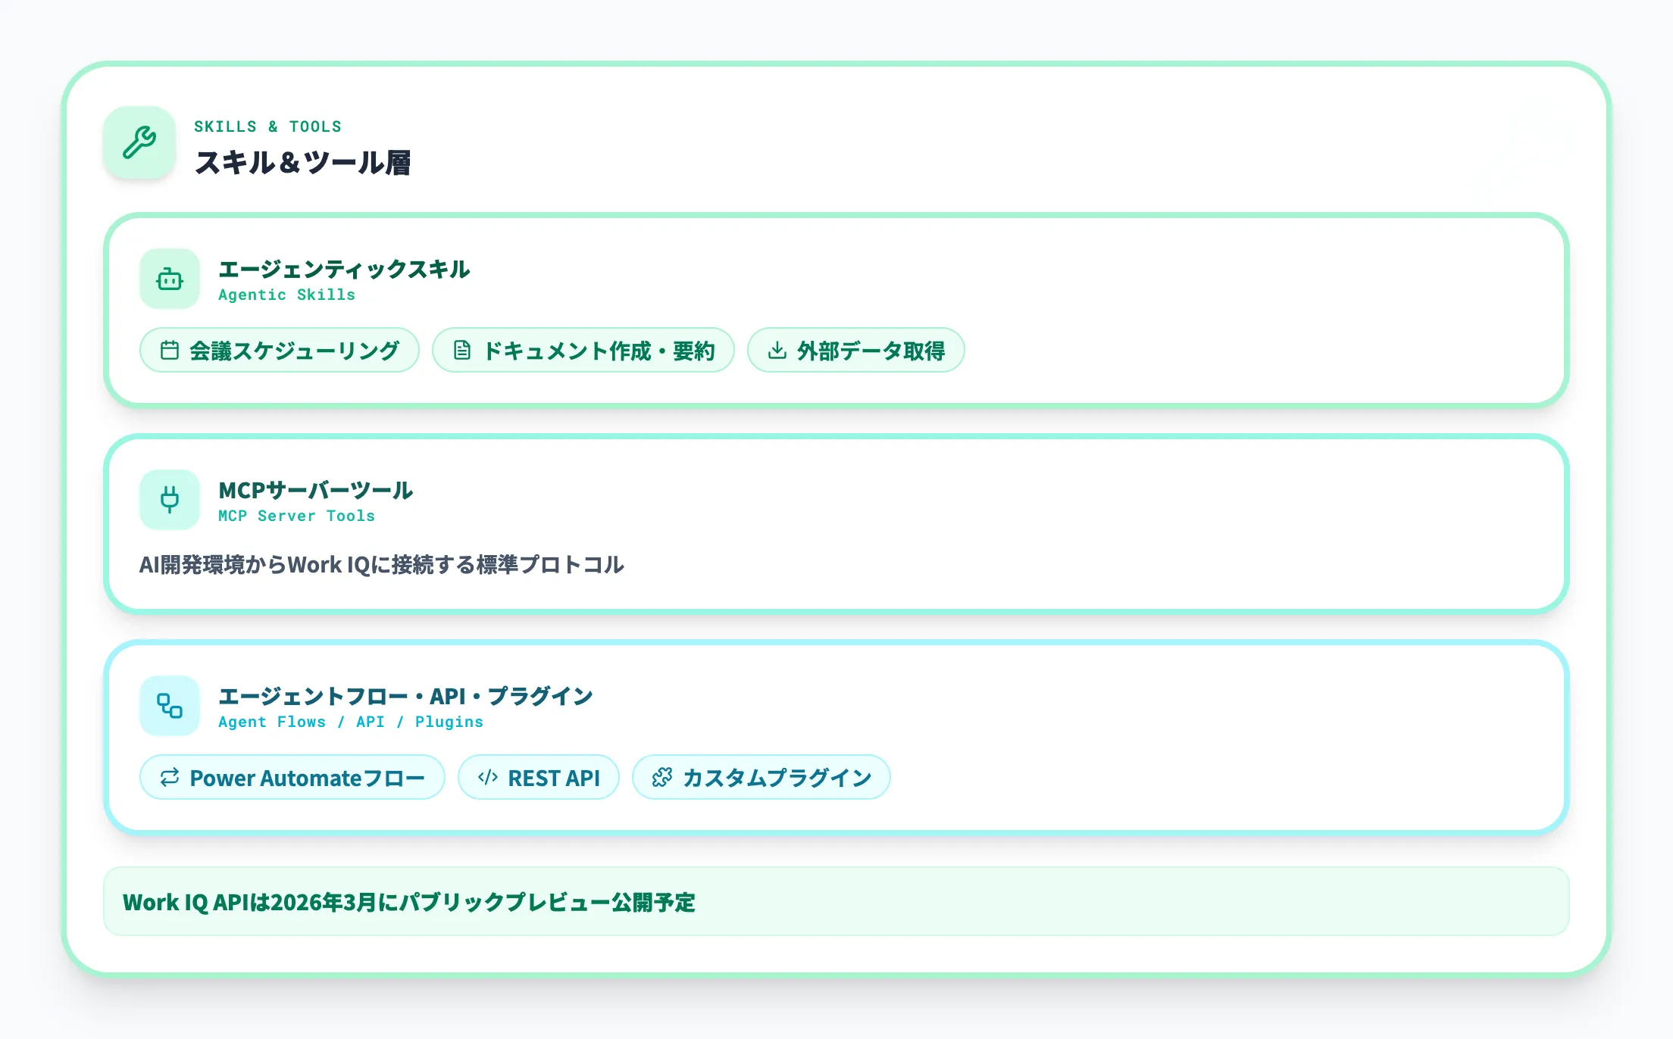This screenshot has width=1673, height=1039.
Task: Click the document icon in ドキュメント作成・要約 chip
Action: pyautogui.click(x=462, y=351)
